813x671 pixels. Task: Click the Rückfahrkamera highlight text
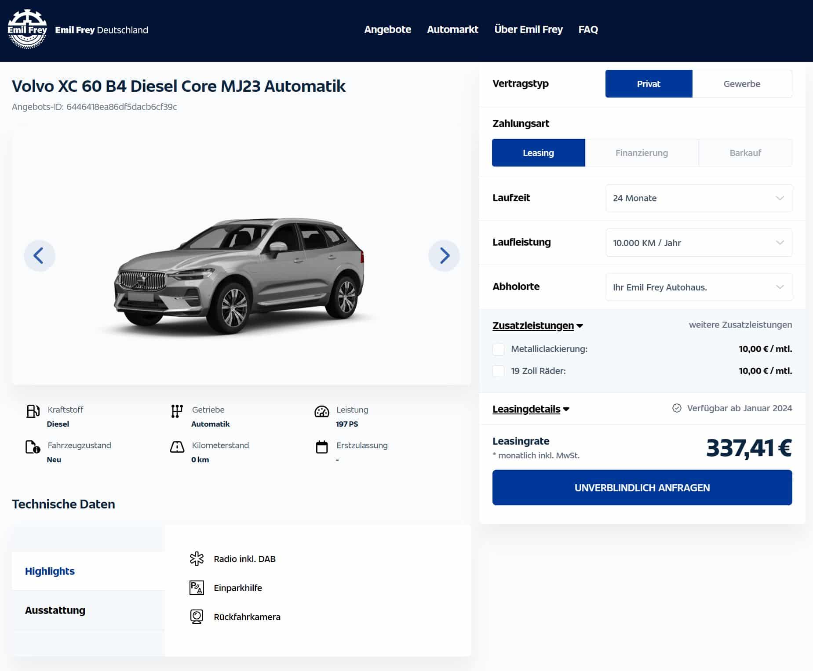click(247, 617)
